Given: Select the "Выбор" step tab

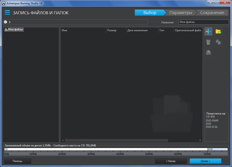Looking at the screenshot, I should [150, 13].
